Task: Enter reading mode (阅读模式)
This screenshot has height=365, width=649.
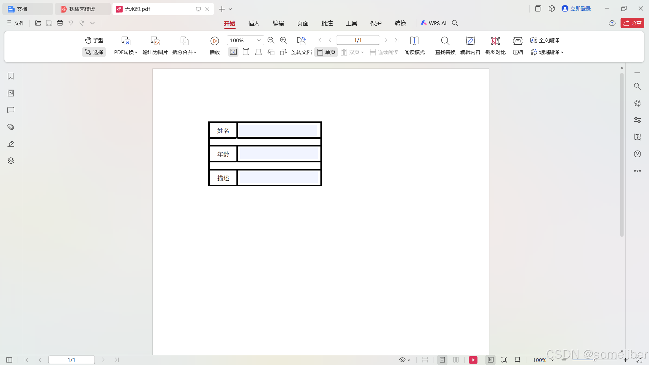Action: click(414, 46)
